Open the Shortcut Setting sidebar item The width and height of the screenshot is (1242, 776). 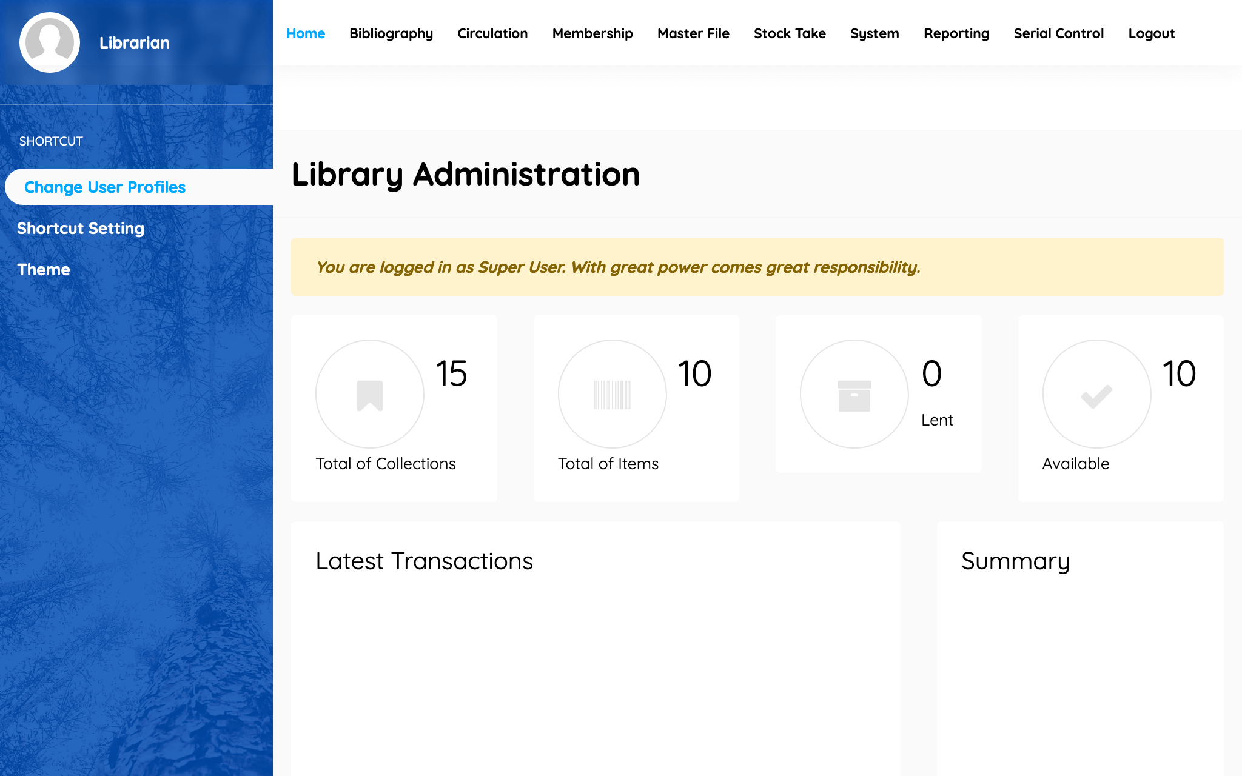tap(81, 228)
